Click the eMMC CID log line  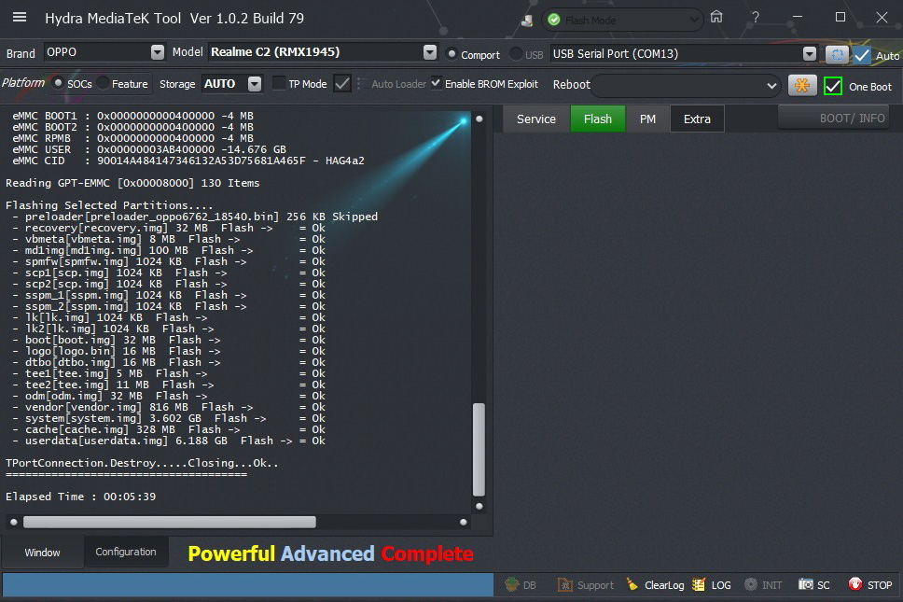[x=188, y=161]
